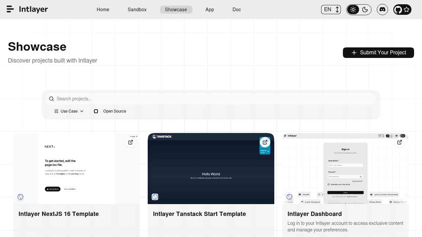Screen dimensions: 422x237
Task: Switch to dark mode with moon icon
Action: pos(365,10)
